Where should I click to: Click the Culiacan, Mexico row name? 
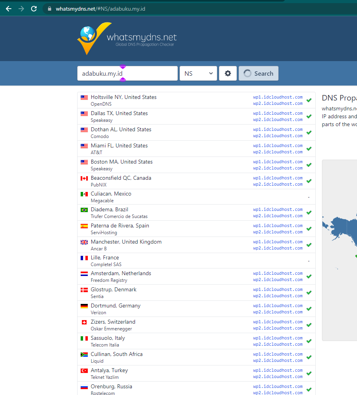pos(111,194)
